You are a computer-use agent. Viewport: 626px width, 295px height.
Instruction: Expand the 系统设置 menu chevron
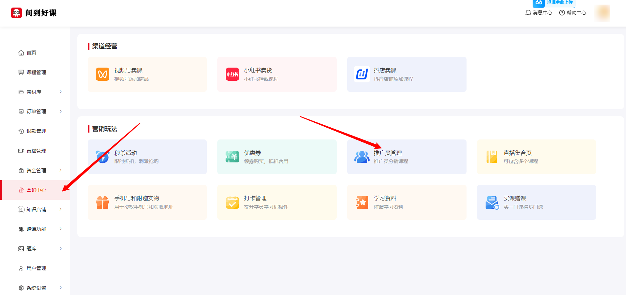pos(60,287)
